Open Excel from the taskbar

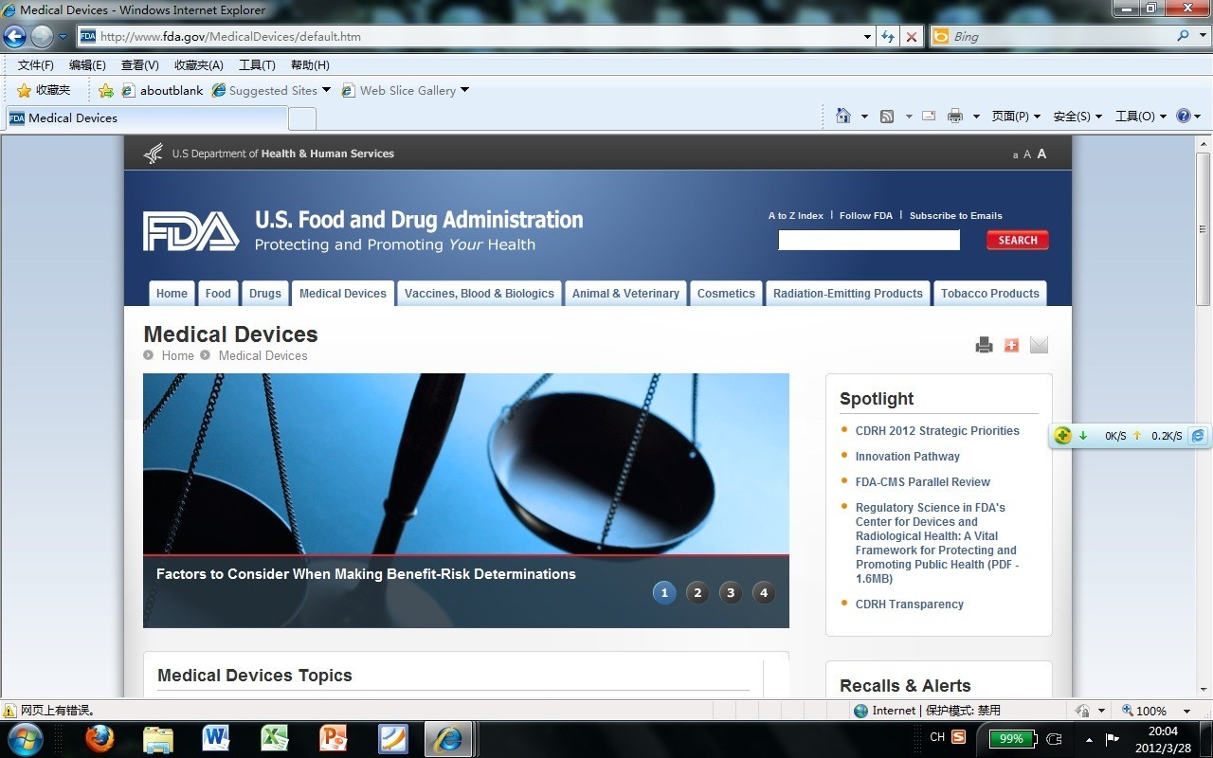(x=275, y=738)
